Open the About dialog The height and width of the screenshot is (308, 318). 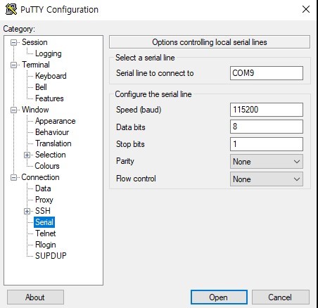tap(35, 297)
